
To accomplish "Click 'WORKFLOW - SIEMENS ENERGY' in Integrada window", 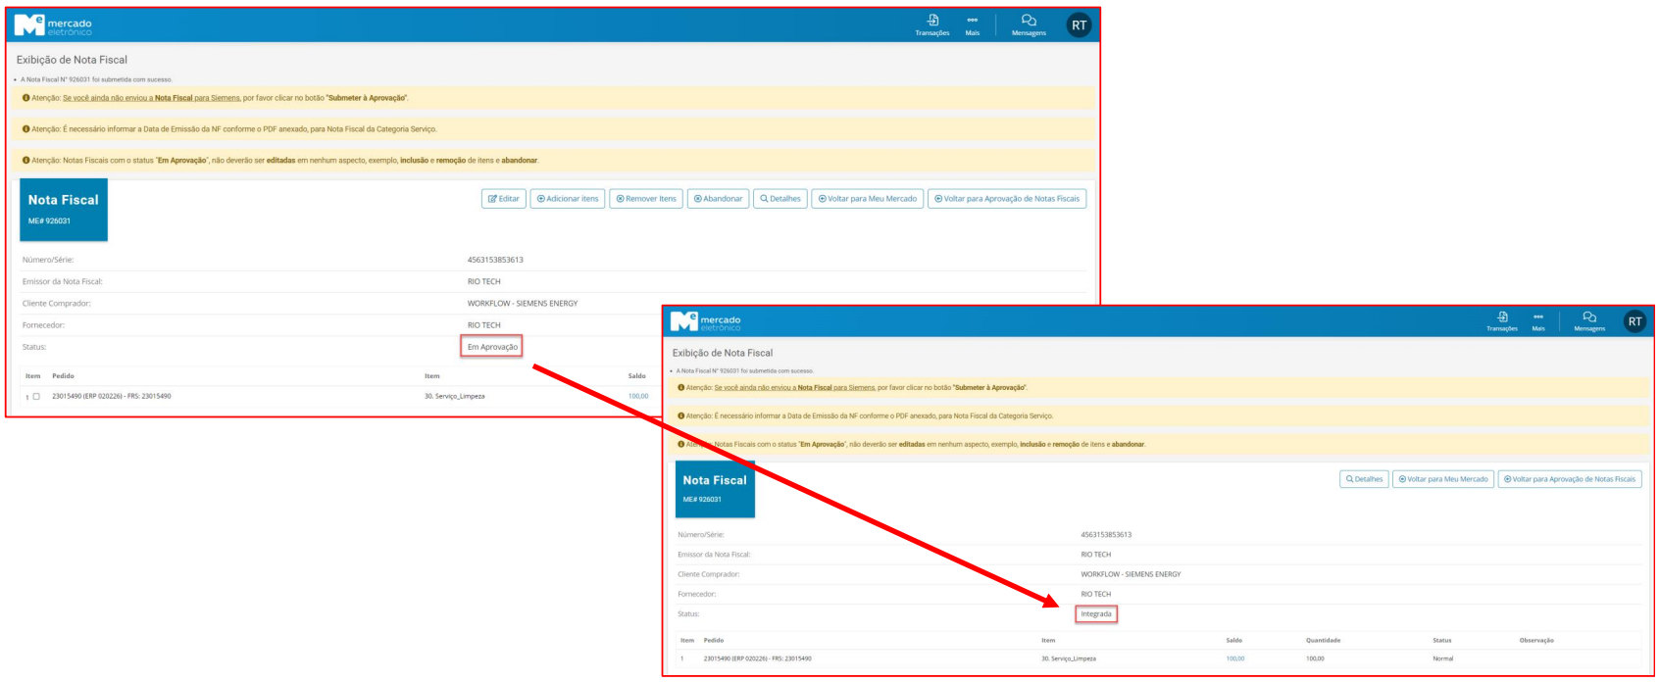I will [x=1131, y=574].
